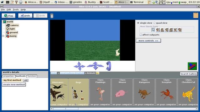
Task: Click the Search Gallery button
Action: pos(189,74)
